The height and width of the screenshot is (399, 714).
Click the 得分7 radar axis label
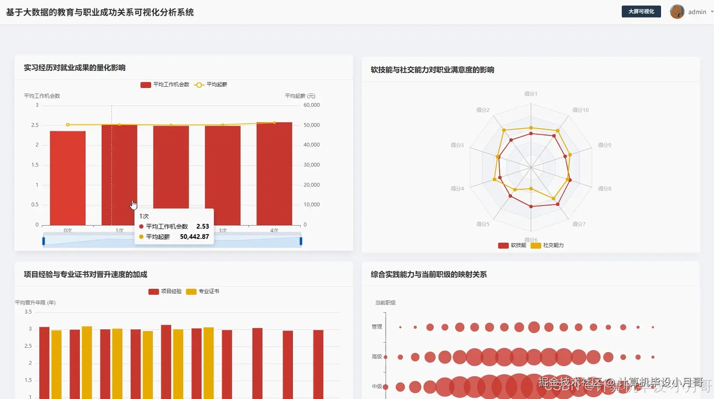click(579, 224)
